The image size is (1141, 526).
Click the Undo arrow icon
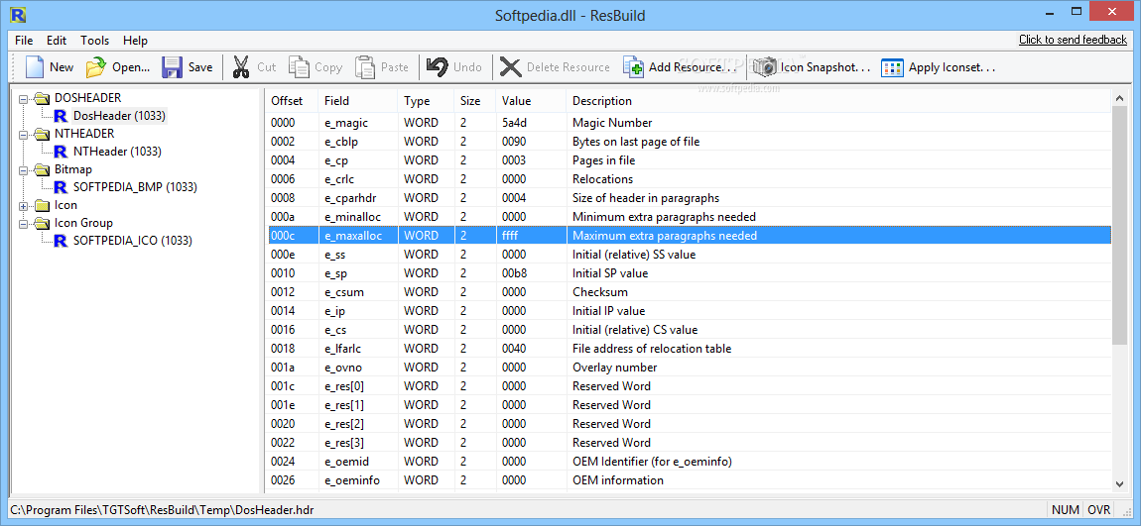tap(437, 66)
